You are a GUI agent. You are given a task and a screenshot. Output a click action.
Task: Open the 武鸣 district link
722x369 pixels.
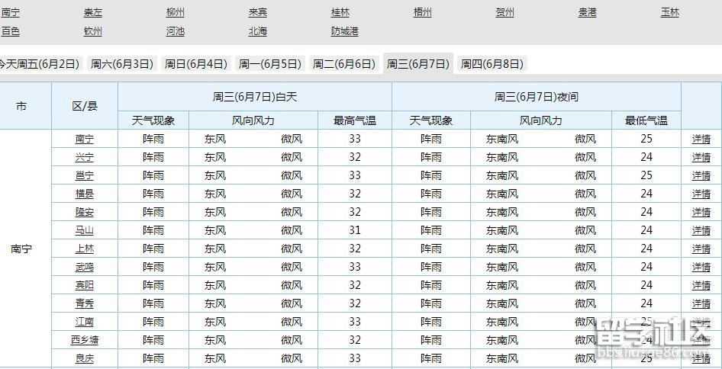tap(85, 267)
